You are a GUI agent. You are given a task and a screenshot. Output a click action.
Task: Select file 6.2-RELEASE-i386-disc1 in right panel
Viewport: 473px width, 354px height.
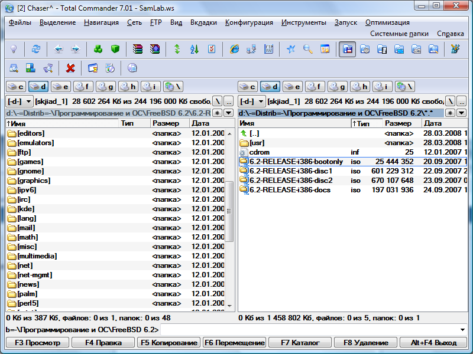coord(353,171)
